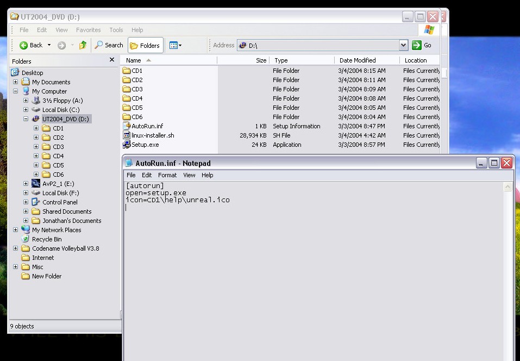Viewport: 520px width, 361px height.
Task: Select Shared Documents in folder tree
Action: (67, 211)
